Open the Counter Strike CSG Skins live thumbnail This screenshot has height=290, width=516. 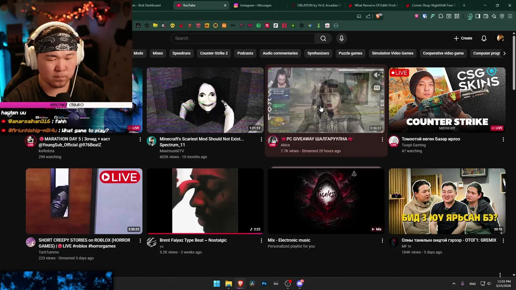point(447,100)
